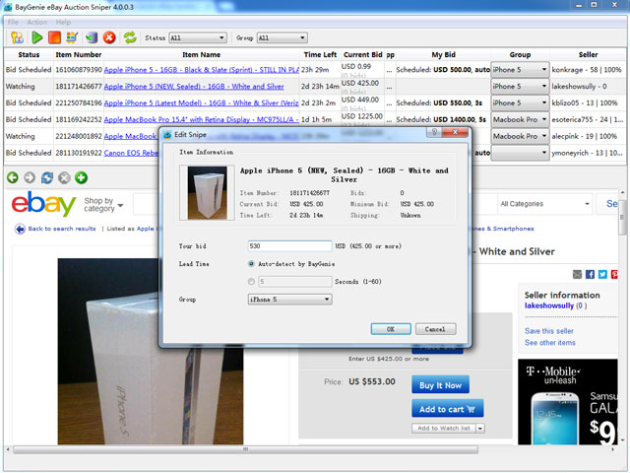Click the red X delete icon in toolbar
This screenshot has height=473, width=630.
click(x=109, y=37)
